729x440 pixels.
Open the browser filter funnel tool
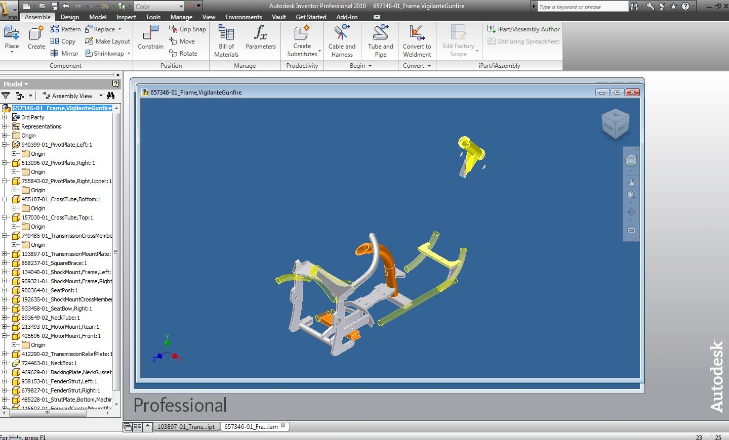[x=6, y=95]
